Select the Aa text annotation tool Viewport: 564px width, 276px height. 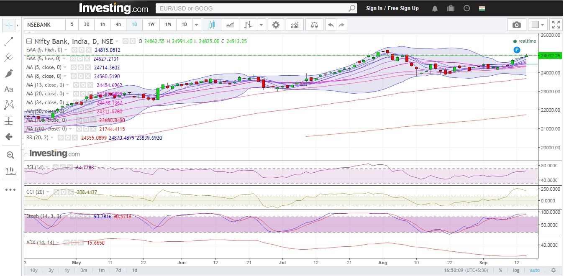[9, 89]
